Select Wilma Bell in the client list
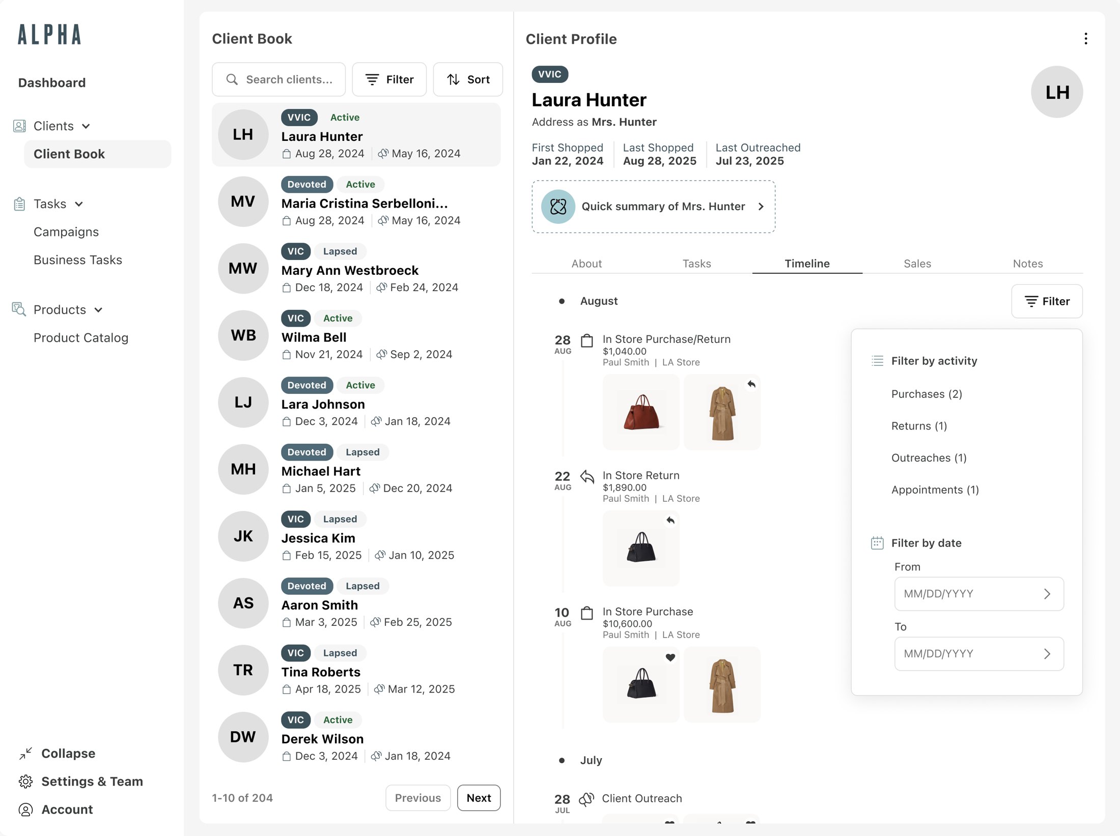Viewport: 1120px width, 836px height. click(356, 336)
